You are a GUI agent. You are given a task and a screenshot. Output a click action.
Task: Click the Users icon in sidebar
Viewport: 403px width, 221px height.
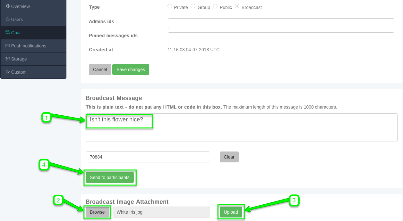tap(8, 19)
